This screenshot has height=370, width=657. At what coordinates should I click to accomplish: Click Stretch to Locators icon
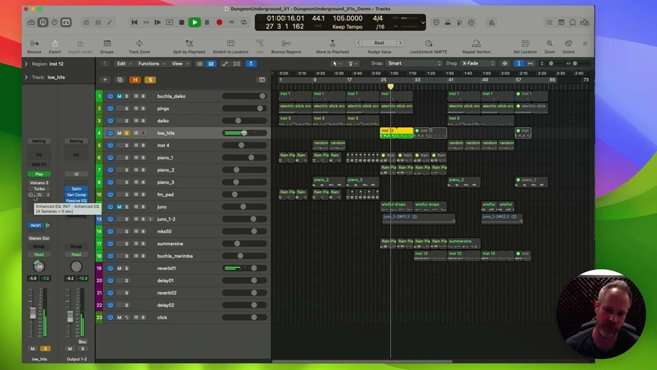point(230,44)
